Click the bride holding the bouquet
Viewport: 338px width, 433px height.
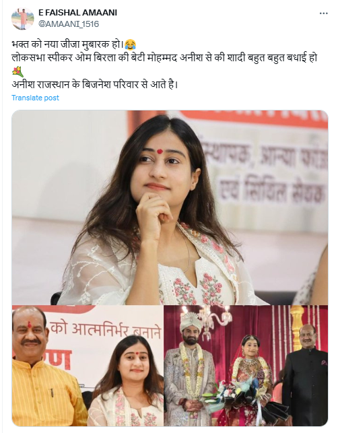[x=248, y=380]
